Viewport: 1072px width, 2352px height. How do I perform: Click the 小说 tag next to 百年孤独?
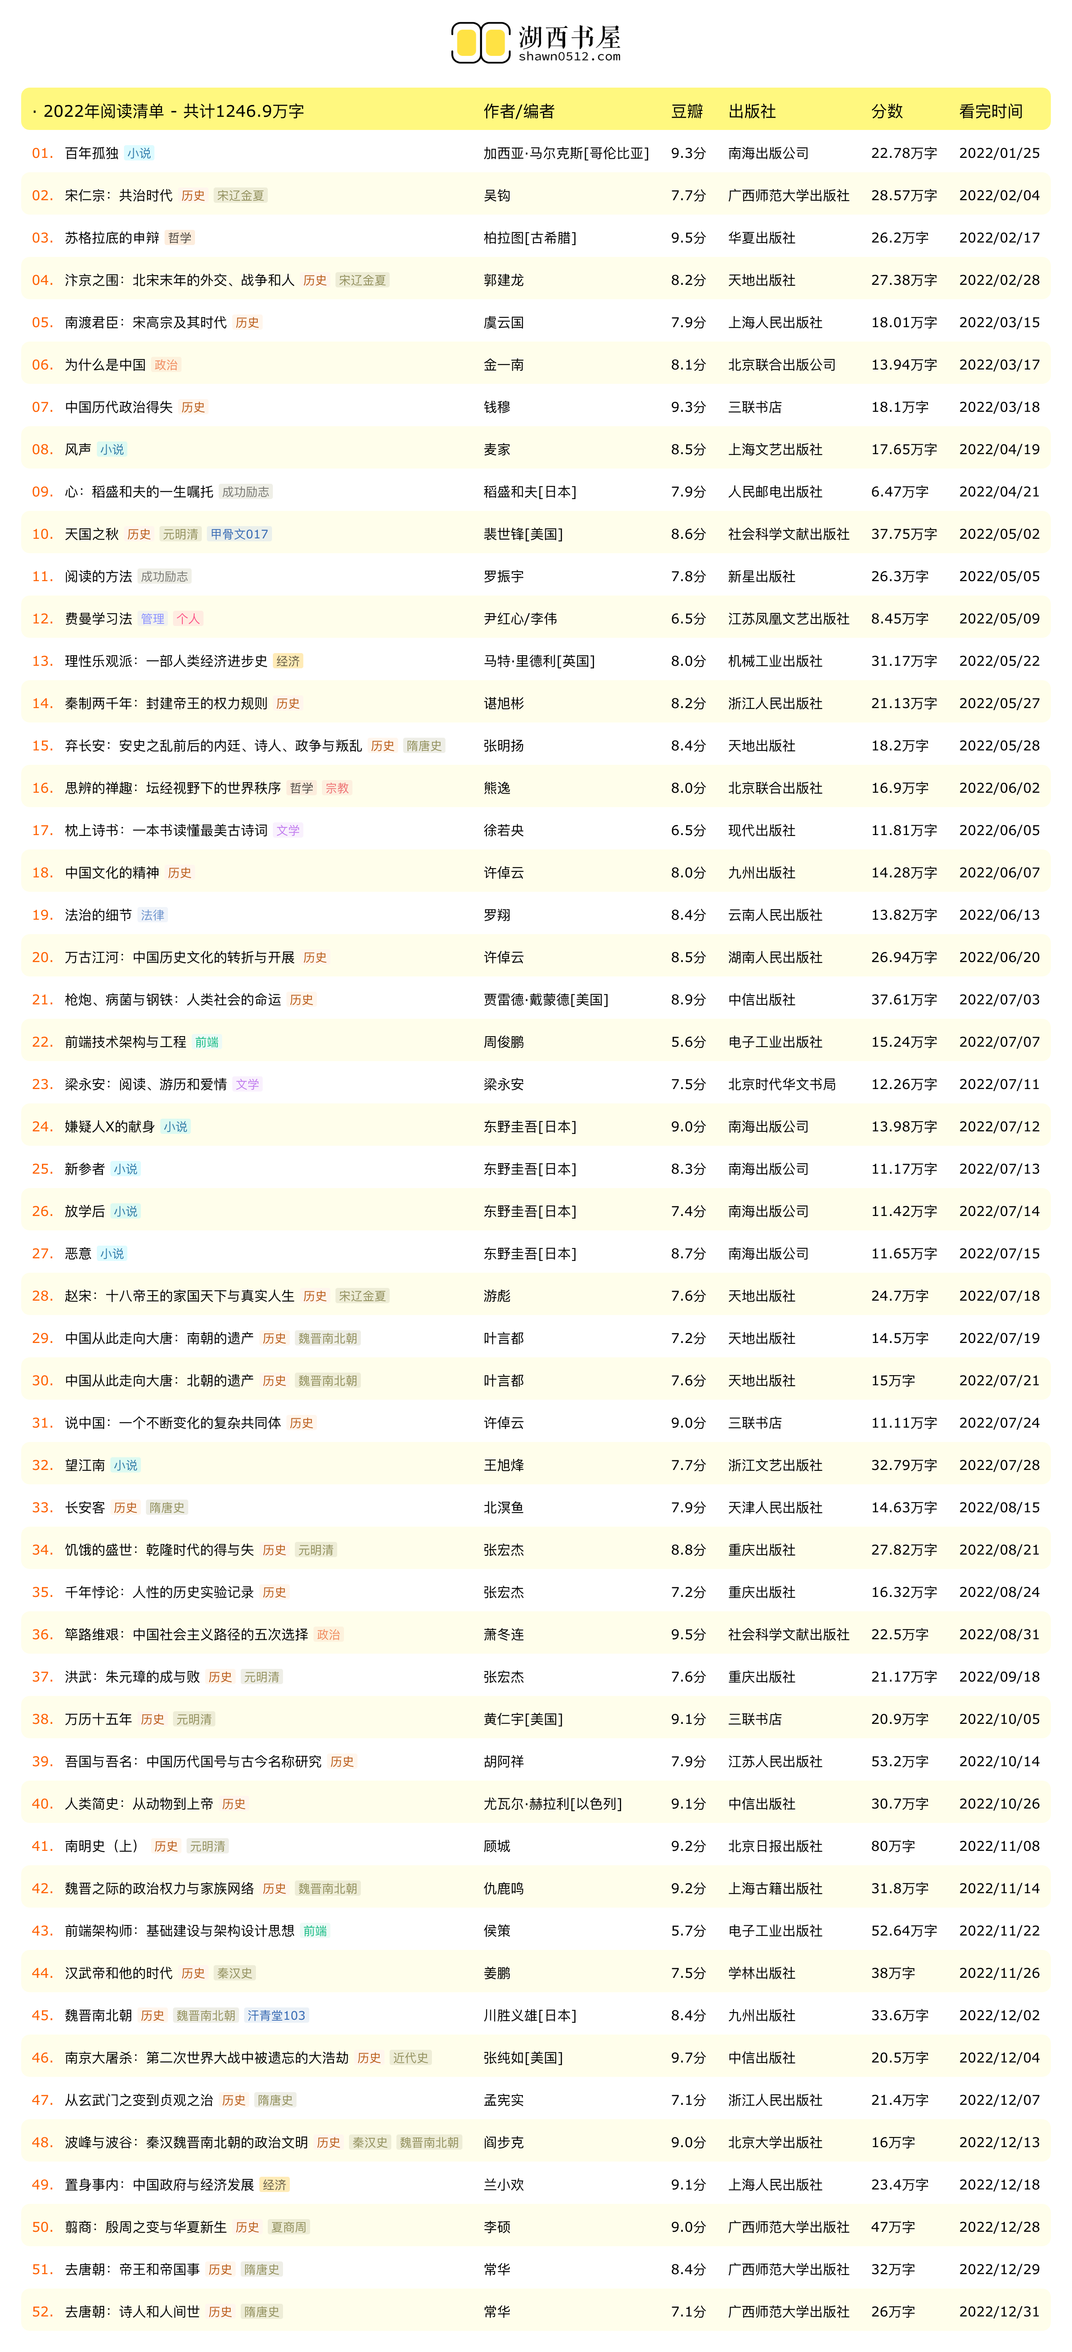click(140, 153)
